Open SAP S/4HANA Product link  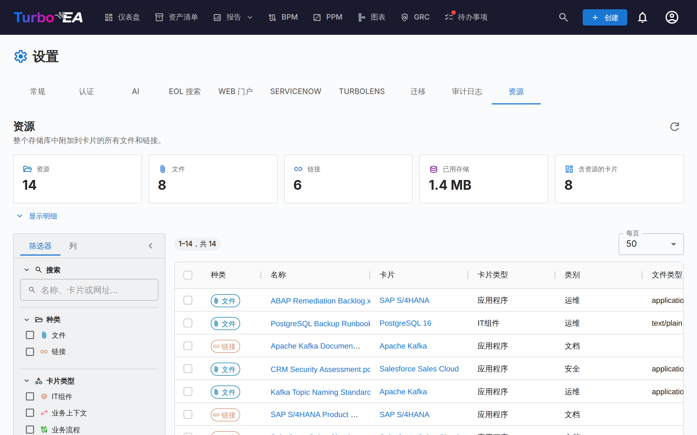coord(314,415)
